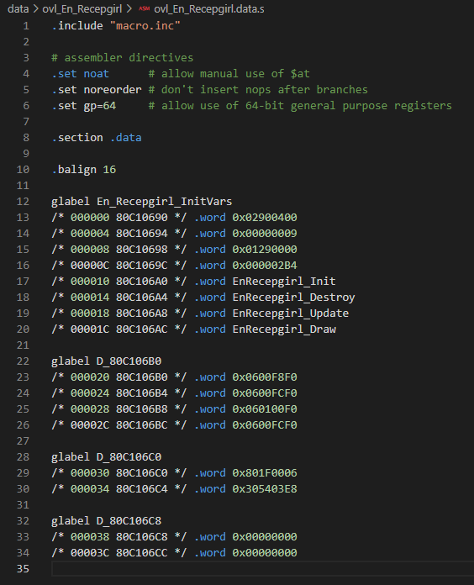Click the chevron after ovl_En_Recepgirl breadcrumb
474x585 pixels.
pos(129,9)
